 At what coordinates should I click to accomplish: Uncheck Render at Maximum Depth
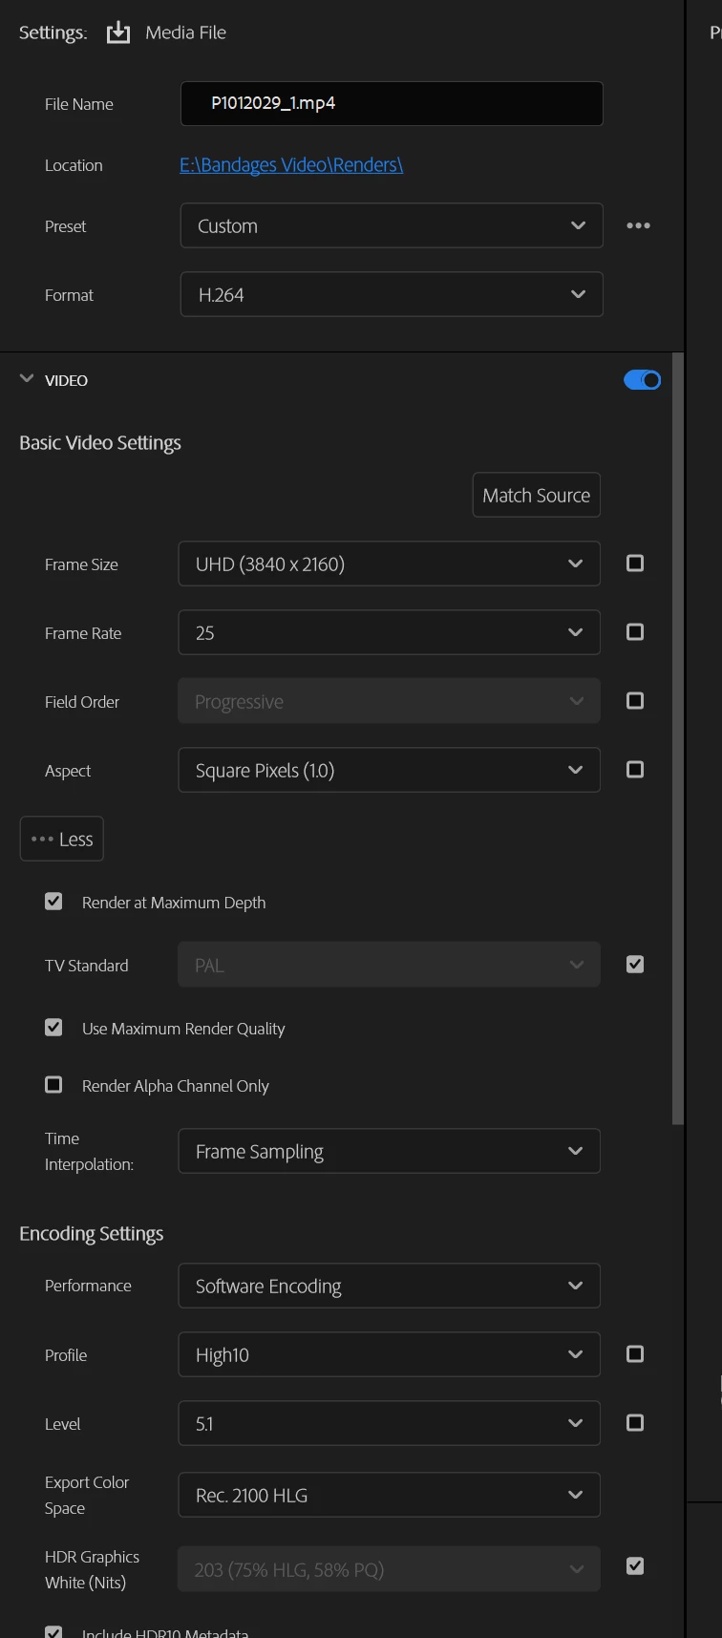[x=54, y=902]
